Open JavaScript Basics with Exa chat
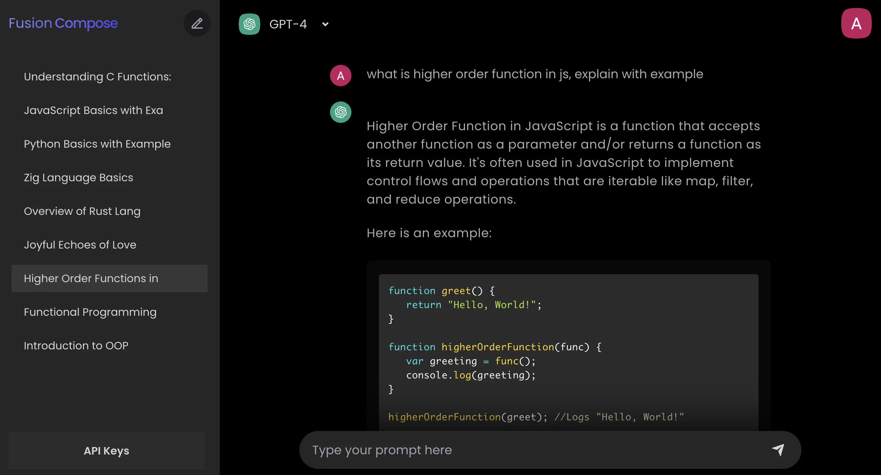The width and height of the screenshot is (881, 475). [93, 110]
